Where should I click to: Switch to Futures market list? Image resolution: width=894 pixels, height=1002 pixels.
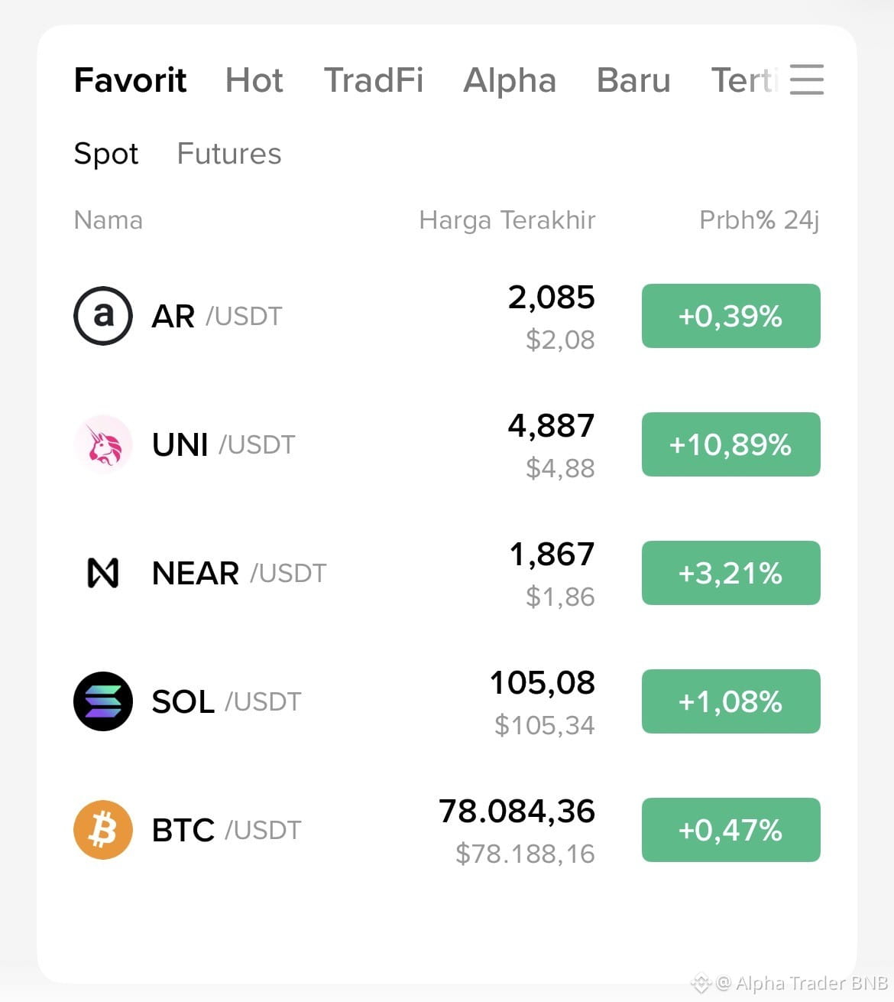[229, 154]
